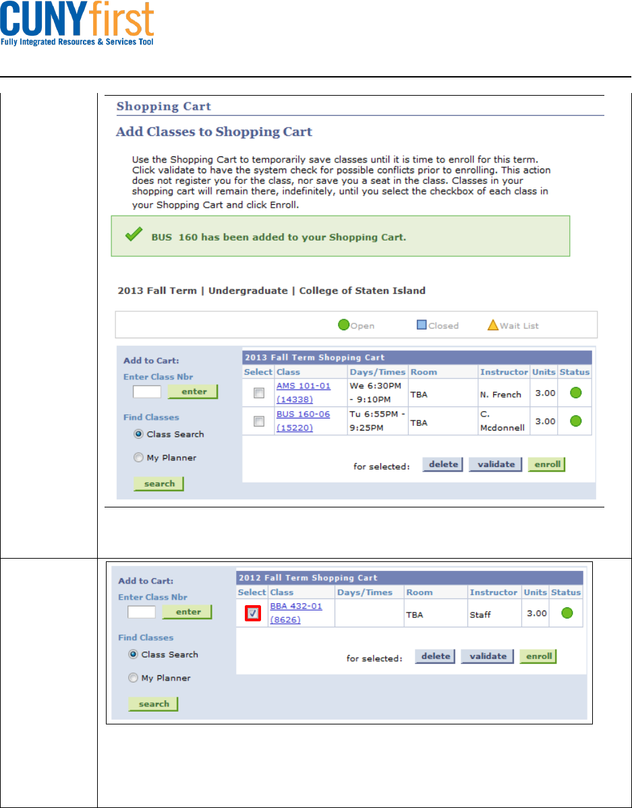Click enroll button in 2012 Fall cart

[538, 656]
